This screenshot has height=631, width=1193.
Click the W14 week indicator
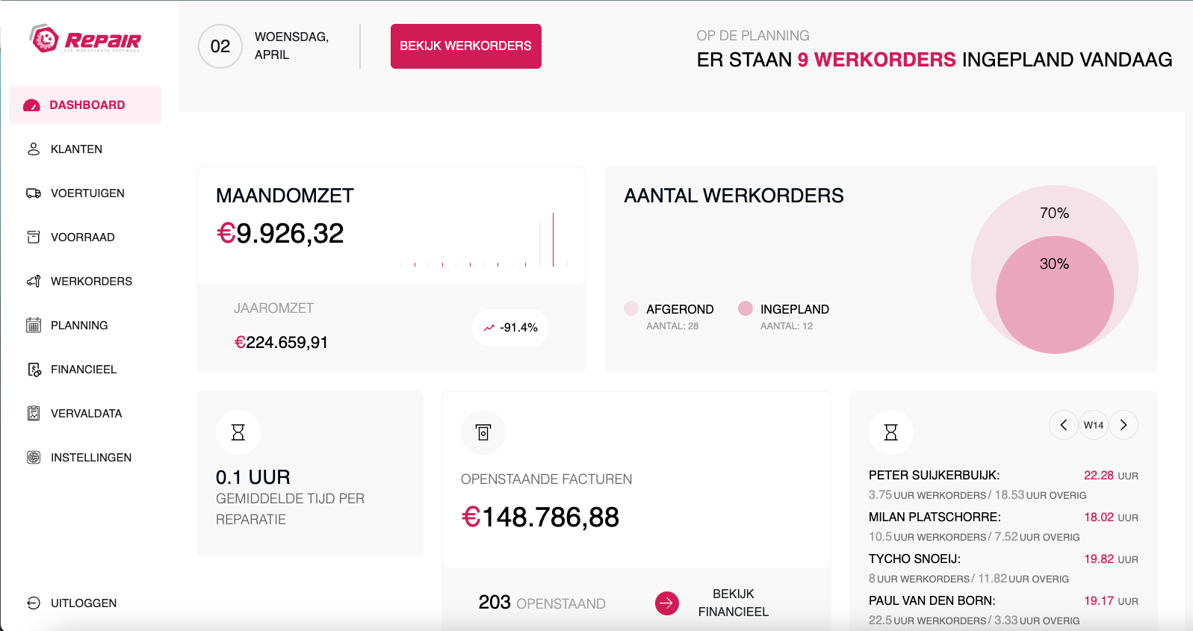pos(1094,425)
